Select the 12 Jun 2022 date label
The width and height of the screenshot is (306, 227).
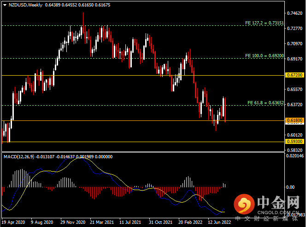tap(219, 222)
